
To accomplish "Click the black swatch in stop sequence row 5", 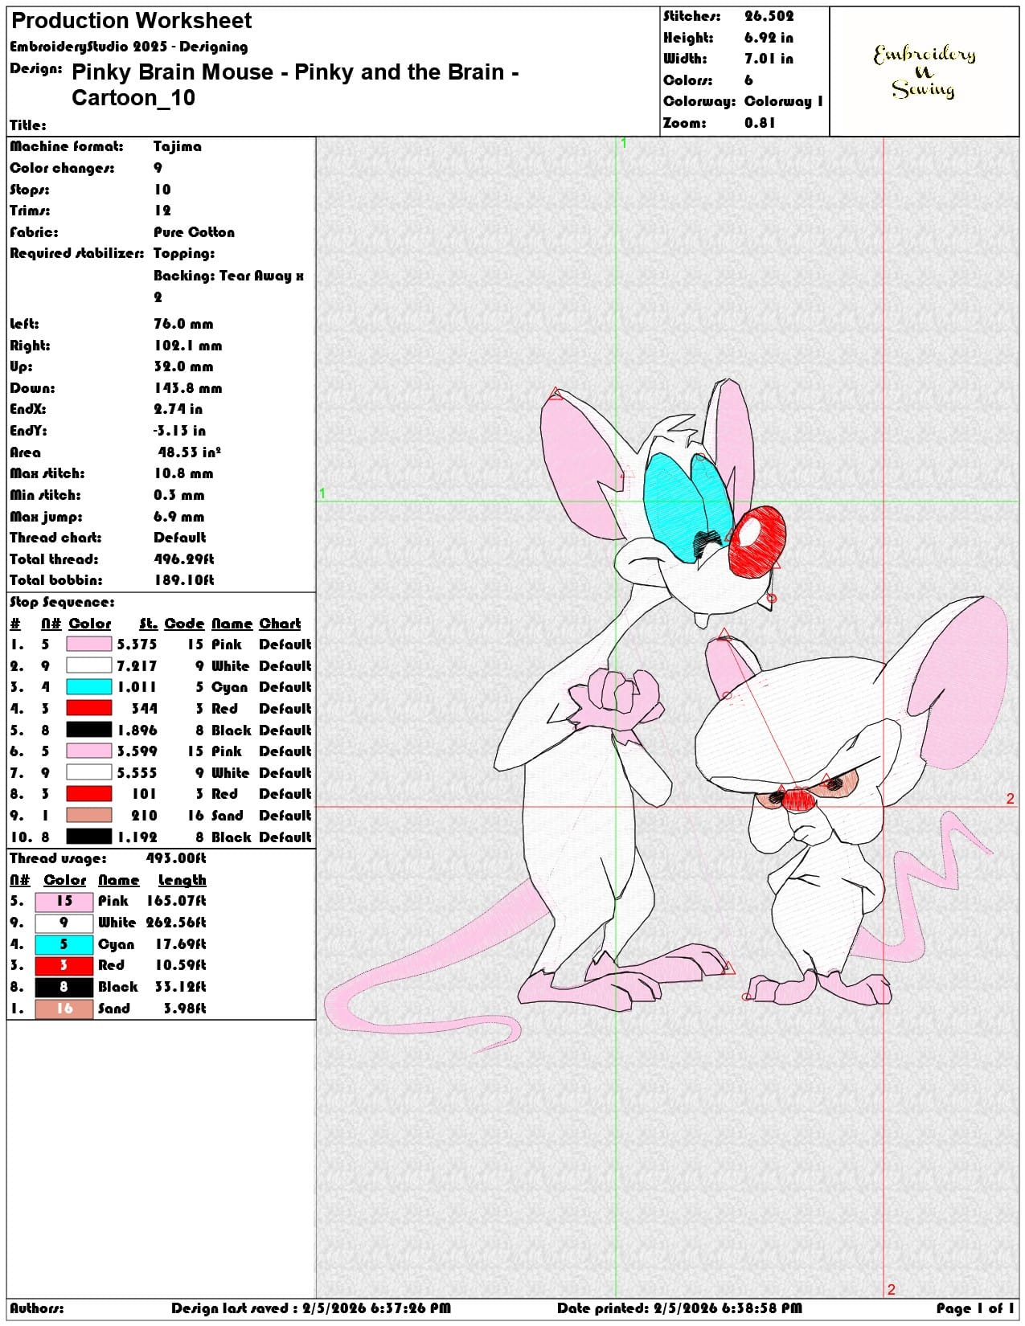I will [x=88, y=730].
